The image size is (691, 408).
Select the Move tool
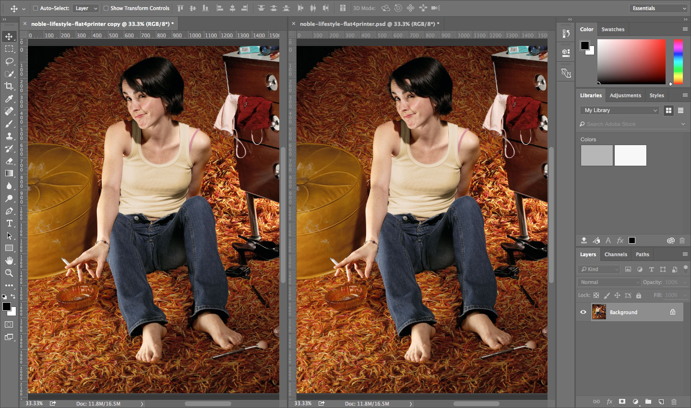[x=10, y=36]
